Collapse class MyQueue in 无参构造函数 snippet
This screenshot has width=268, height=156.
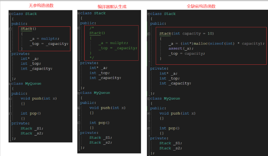click(x=10, y=84)
